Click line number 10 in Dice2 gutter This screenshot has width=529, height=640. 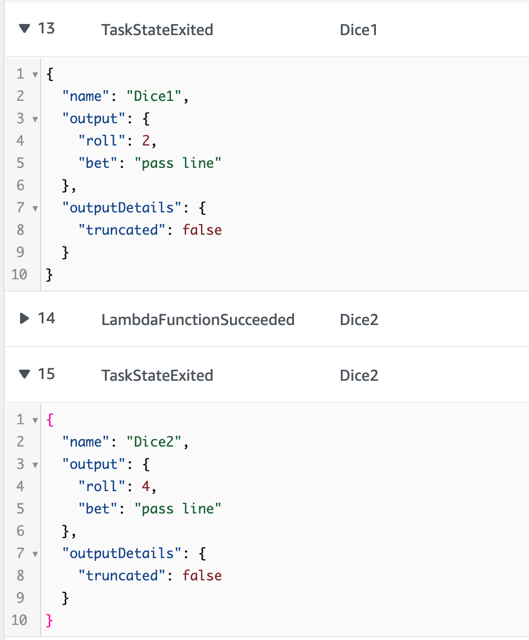point(19,620)
